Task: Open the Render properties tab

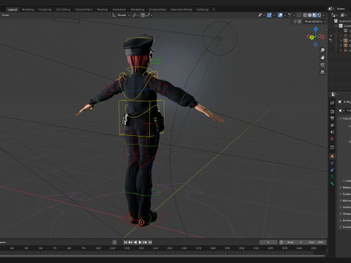Action: pyautogui.click(x=332, y=112)
